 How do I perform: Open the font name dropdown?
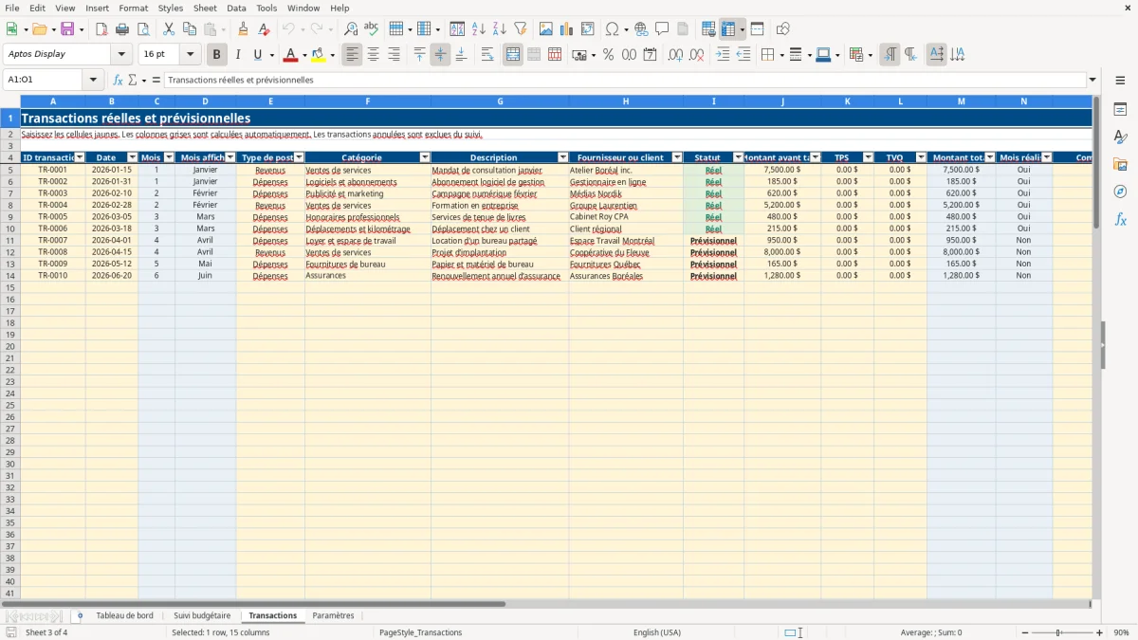click(121, 55)
